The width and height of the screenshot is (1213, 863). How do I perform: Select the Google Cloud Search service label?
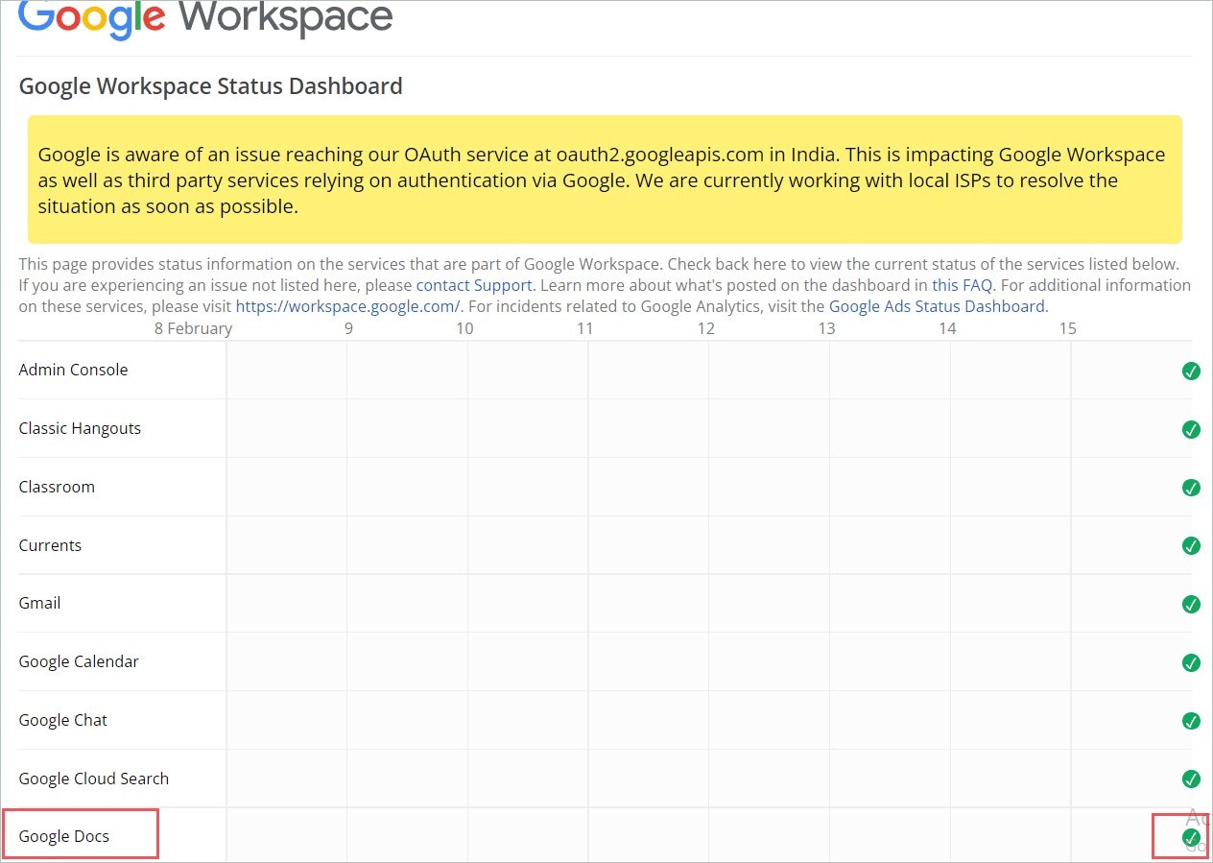[x=93, y=779]
